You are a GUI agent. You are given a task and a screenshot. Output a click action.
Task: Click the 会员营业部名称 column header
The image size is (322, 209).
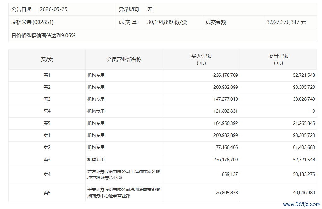point(124,59)
